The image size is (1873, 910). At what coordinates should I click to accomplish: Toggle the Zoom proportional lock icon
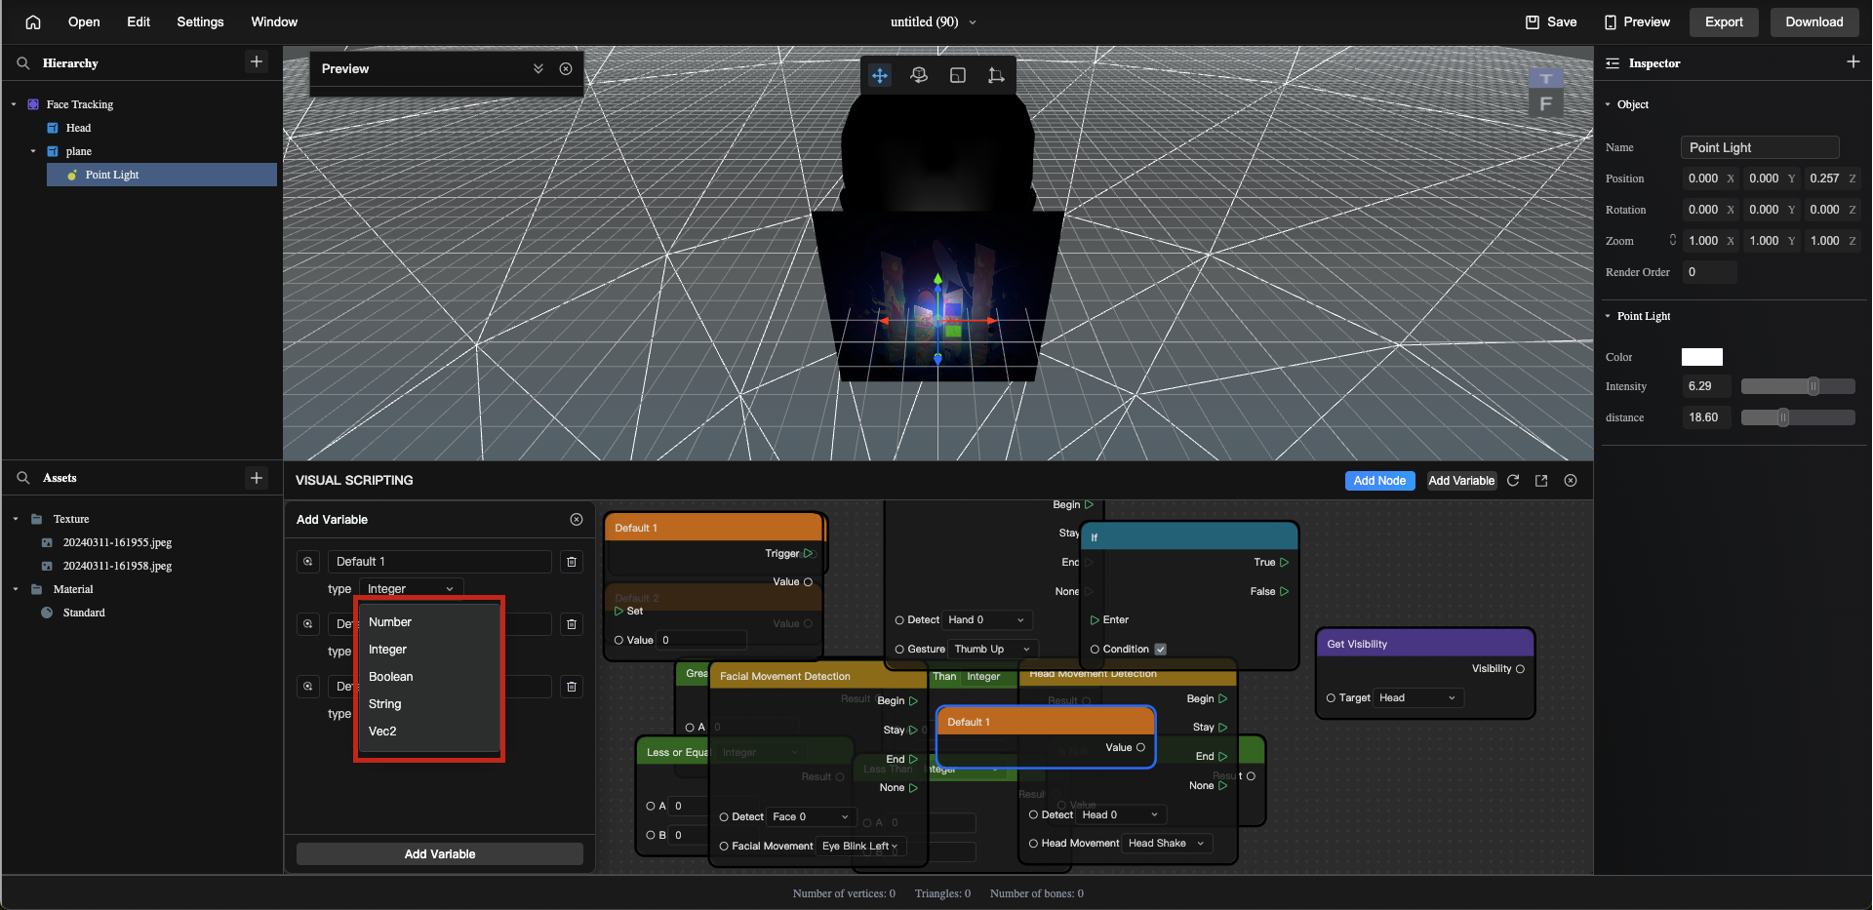click(1672, 240)
